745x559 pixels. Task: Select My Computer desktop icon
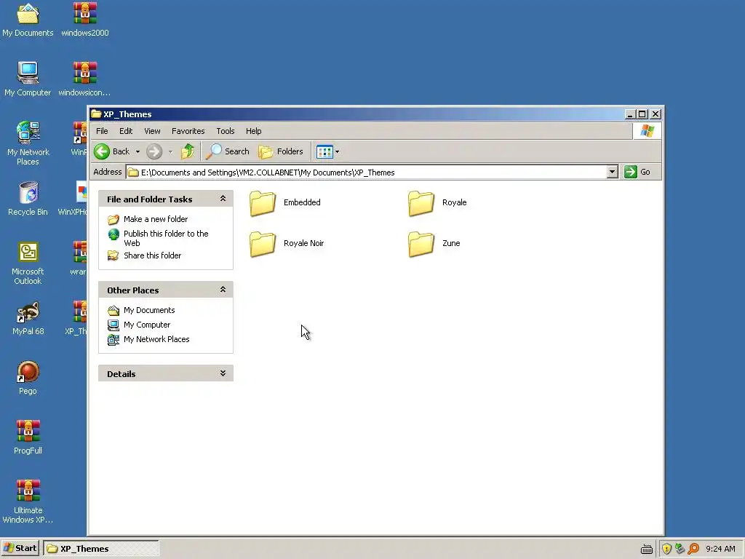[x=28, y=79]
